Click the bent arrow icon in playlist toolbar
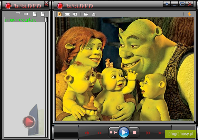Viewport: 198px width, 140px height. pyautogui.click(x=18, y=13)
